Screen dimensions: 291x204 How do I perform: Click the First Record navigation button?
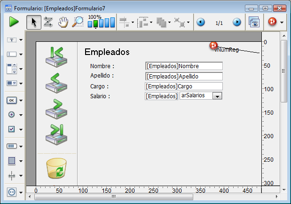click(x=56, y=57)
